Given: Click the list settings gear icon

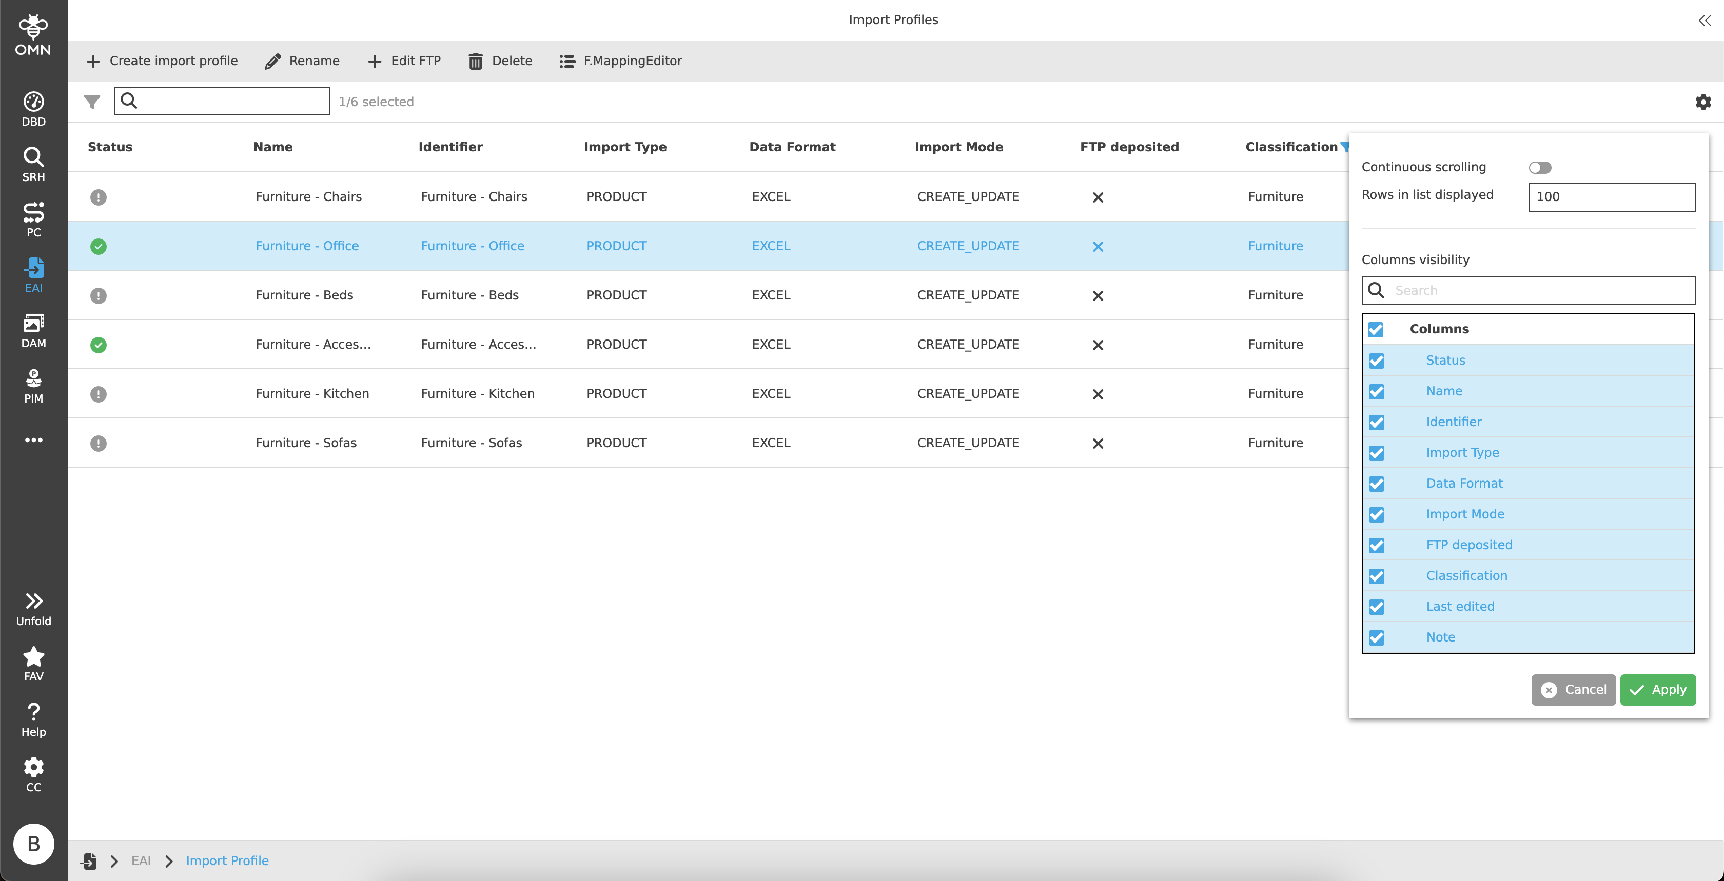Looking at the screenshot, I should click(x=1702, y=102).
